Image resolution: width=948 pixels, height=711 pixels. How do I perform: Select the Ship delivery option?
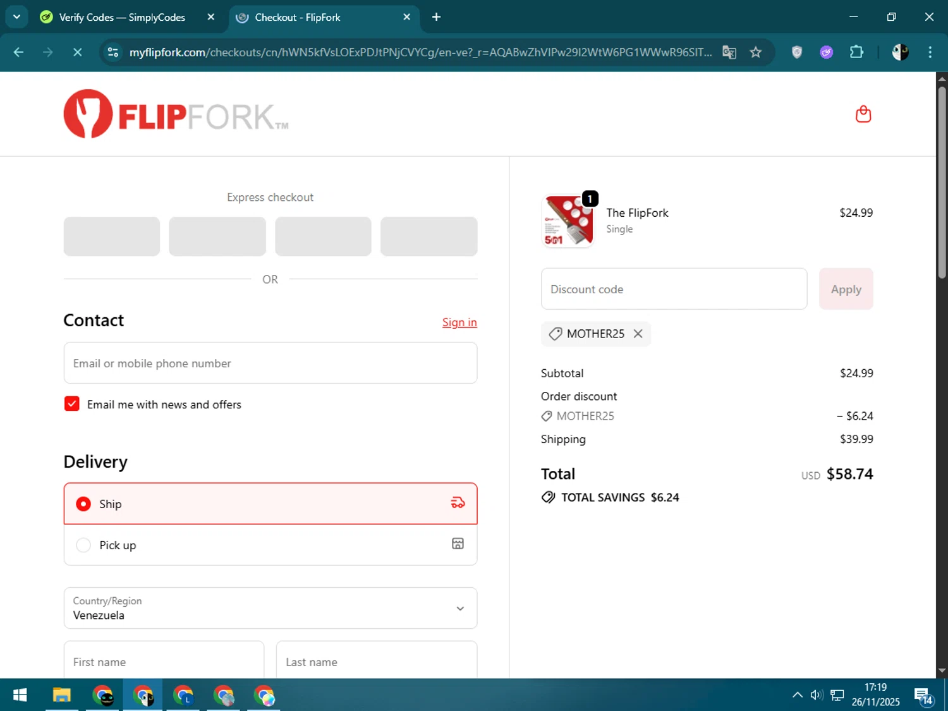(x=270, y=504)
